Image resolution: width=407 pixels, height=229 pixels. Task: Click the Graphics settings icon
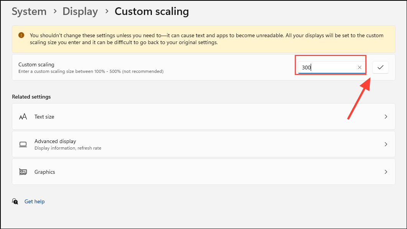click(x=23, y=172)
